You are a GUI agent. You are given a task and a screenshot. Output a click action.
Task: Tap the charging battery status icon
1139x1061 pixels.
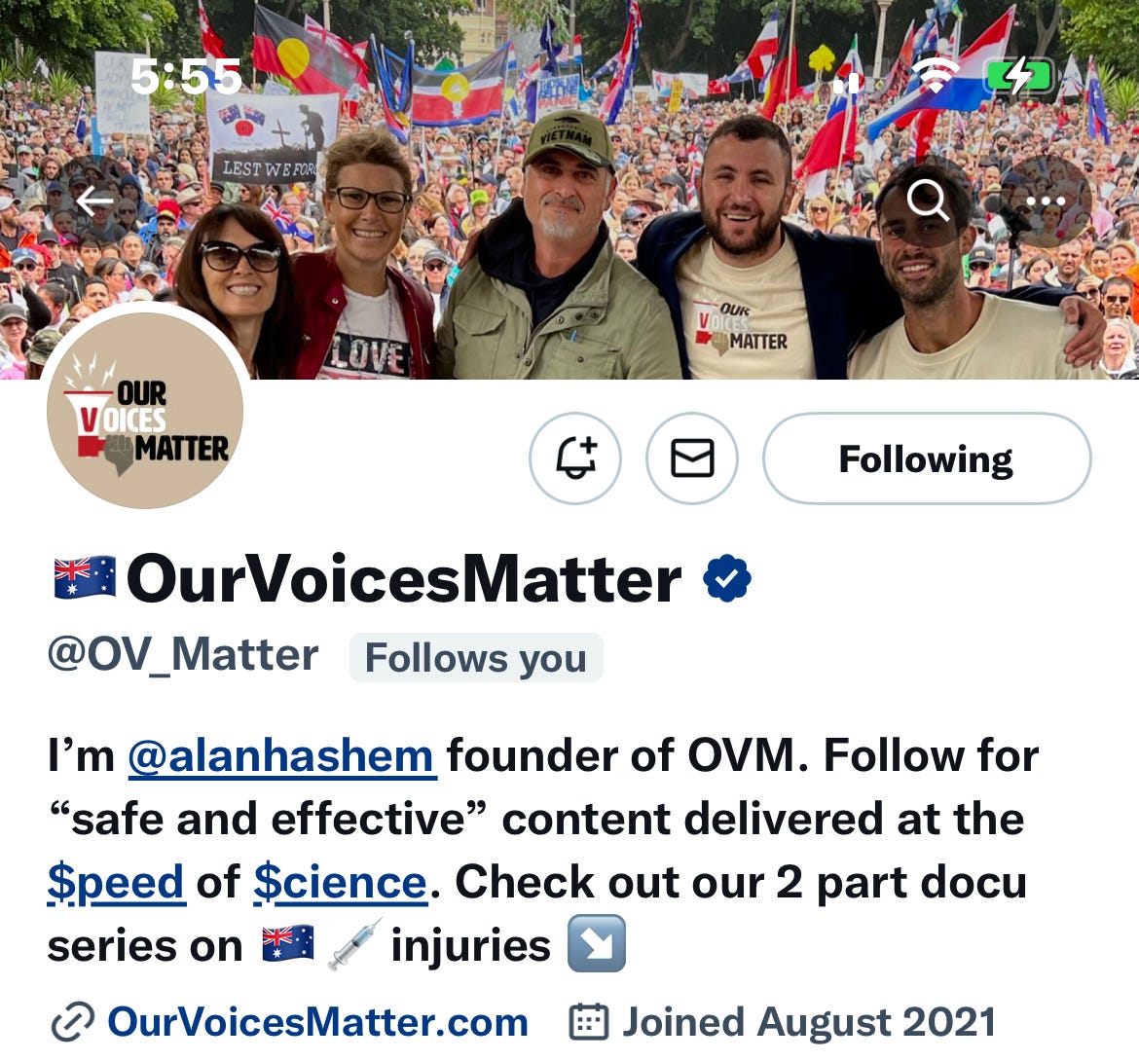coord(1017,75)
